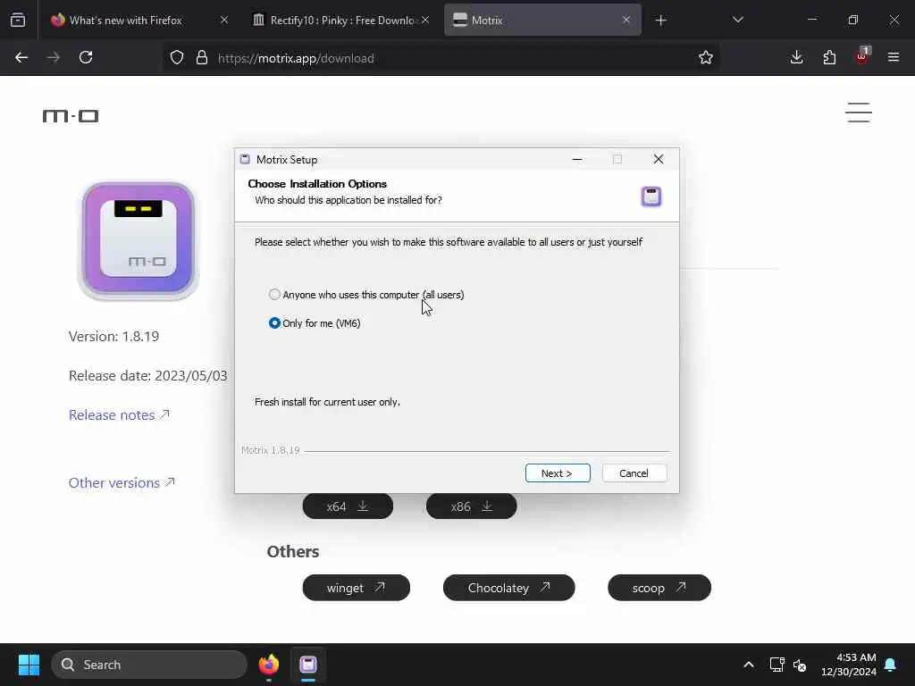The image size is (915, 686).
Task: Open the winget install link
Action: coord(356,588)
